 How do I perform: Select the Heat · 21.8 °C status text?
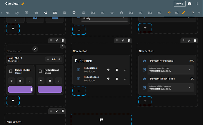15,58
